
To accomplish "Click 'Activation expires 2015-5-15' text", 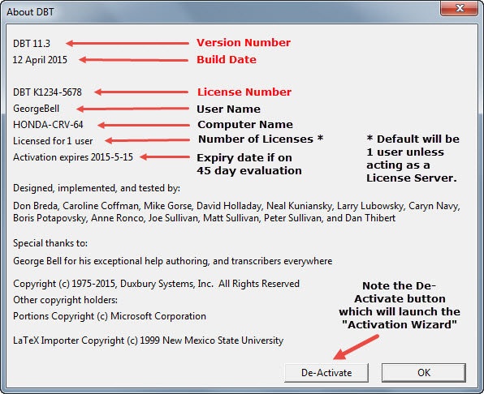I will 73,157.
